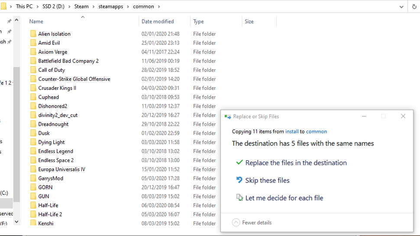The width and height of the screenshot is (420, 236).
Task: Sort files by Name column header
Action: click(x=36, y=21)
